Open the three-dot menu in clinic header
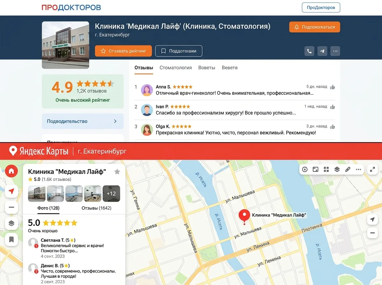 (335, 51)
